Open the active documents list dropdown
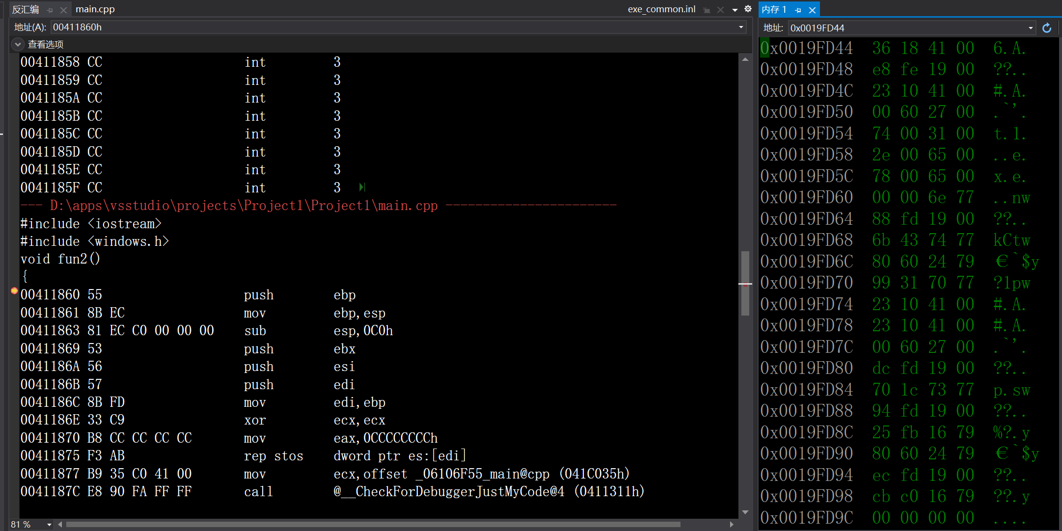Viewport: 1062px width, 531px height. [735, 10]
